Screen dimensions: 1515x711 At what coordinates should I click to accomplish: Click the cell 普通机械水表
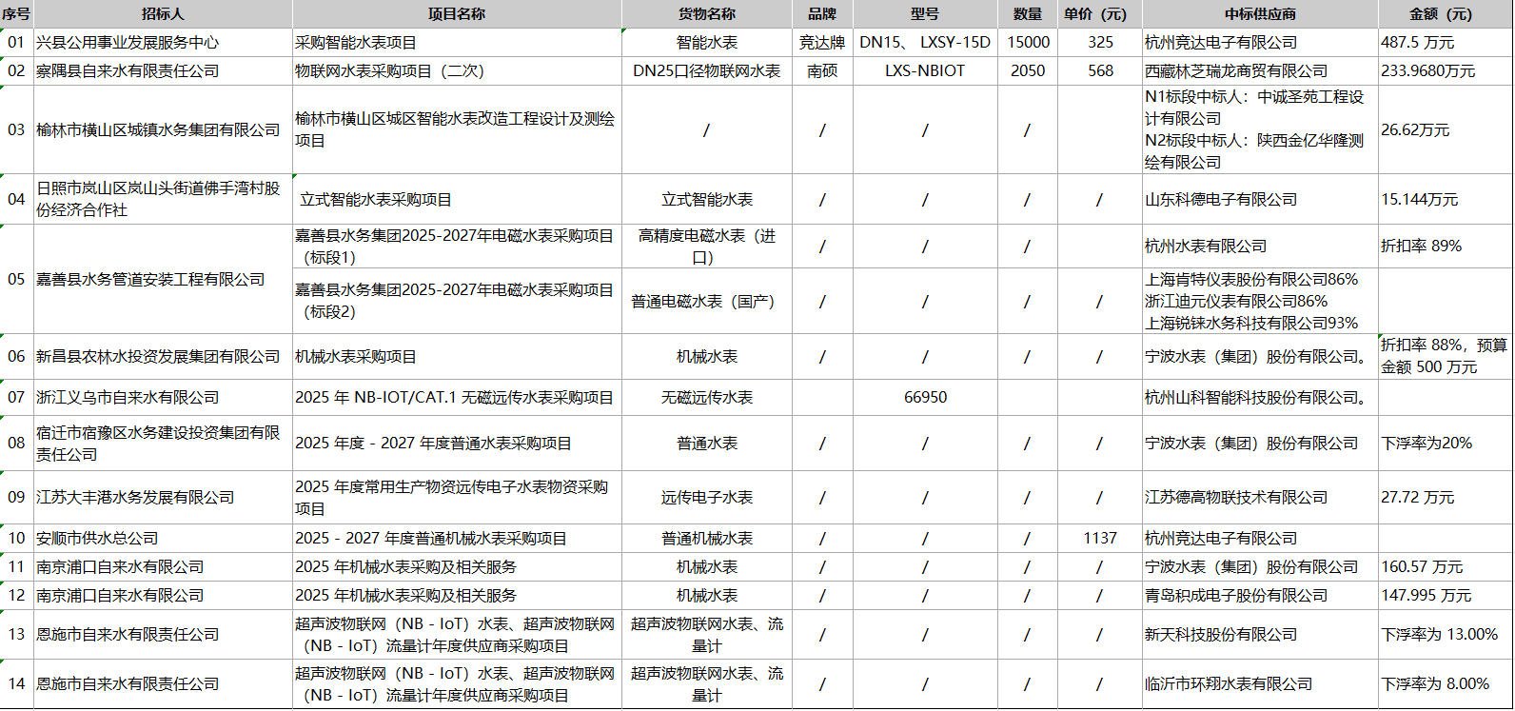click(707, 539)
